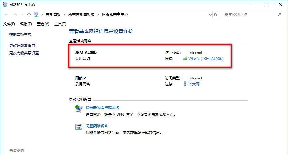
Task: Open the WLAN (JKM-AL00b) connection link
Action: (206, 58)
